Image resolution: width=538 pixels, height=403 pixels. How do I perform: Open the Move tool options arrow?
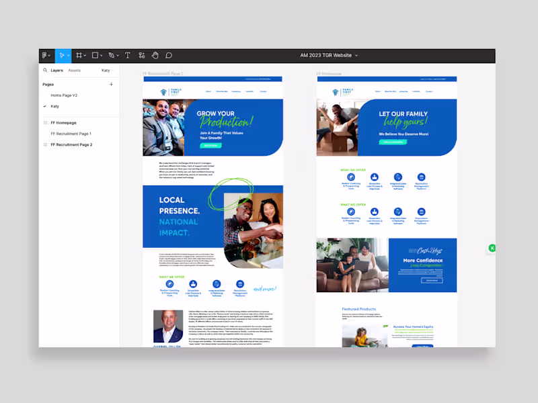point(69,56)
